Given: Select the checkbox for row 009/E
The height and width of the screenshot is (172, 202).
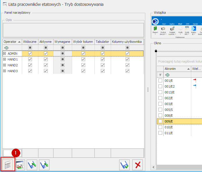Looking at the screenshot, I should point(160,121).
